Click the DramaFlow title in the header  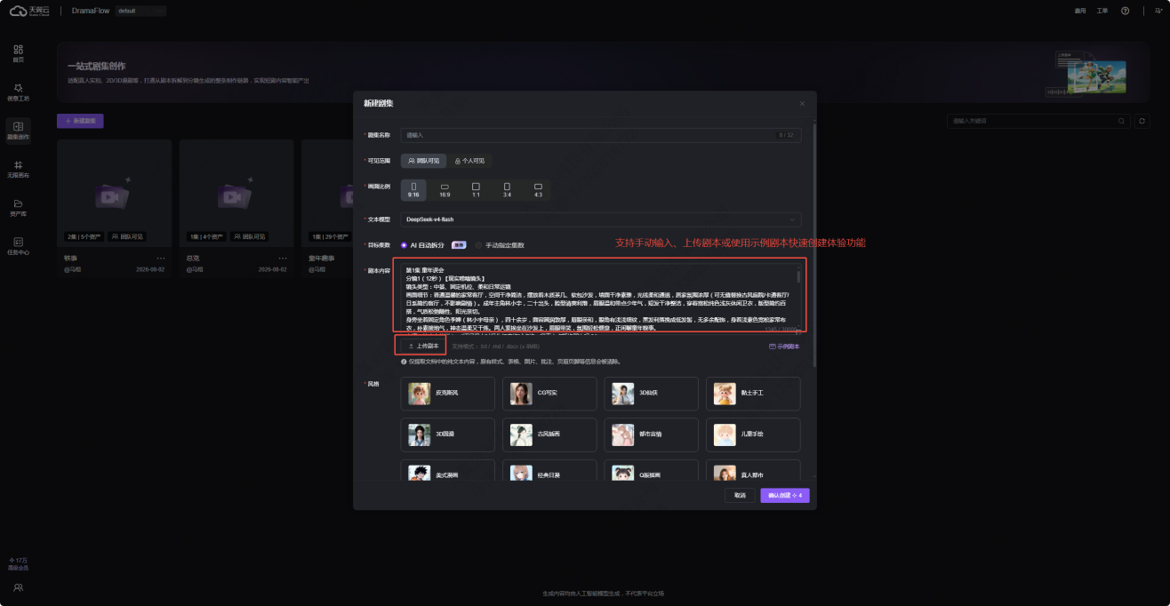pos(90,11)
